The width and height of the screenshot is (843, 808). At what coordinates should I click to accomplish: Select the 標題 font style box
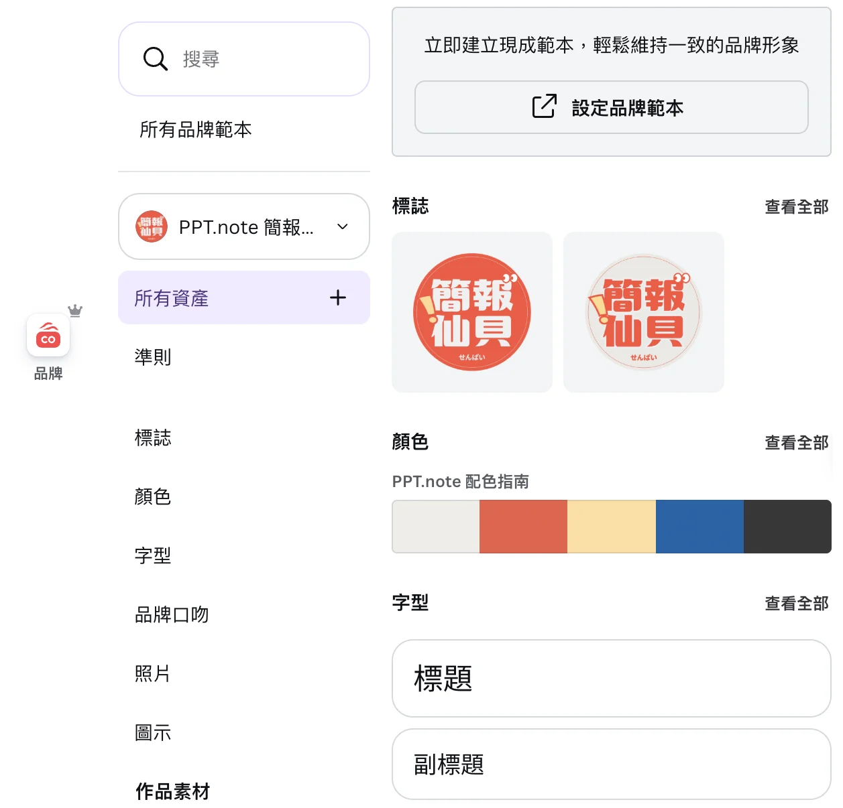pos(611,678)
